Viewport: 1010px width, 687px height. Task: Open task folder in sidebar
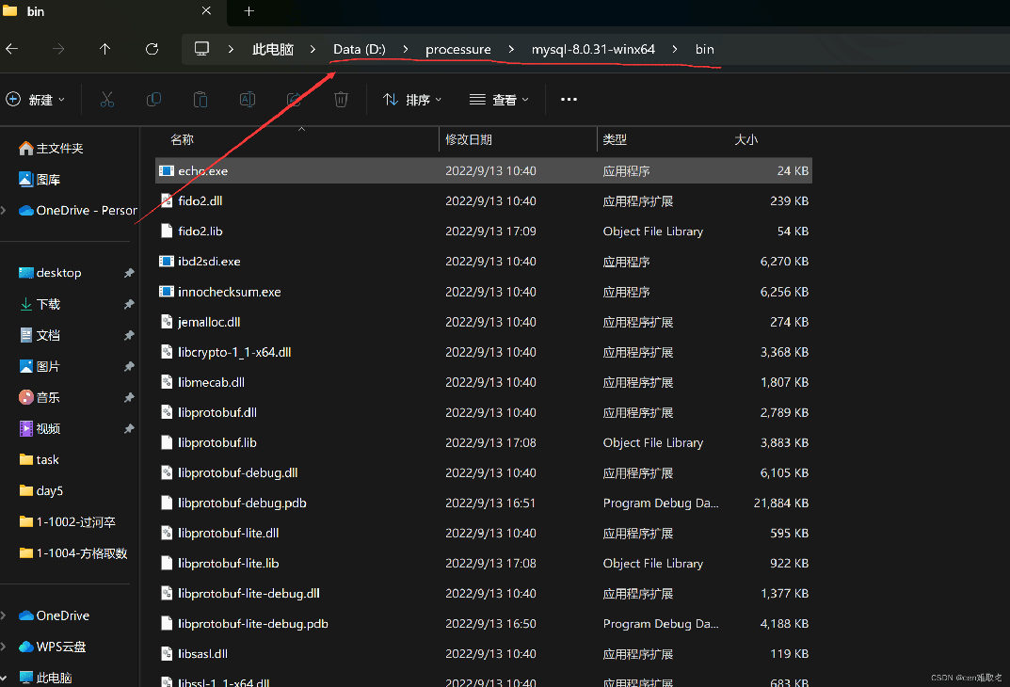[x=40, y=459]
